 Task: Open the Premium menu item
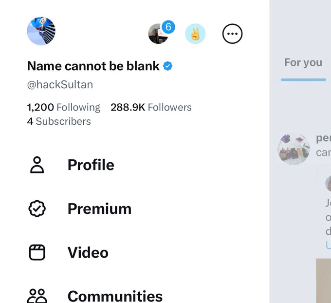point(99,208)
